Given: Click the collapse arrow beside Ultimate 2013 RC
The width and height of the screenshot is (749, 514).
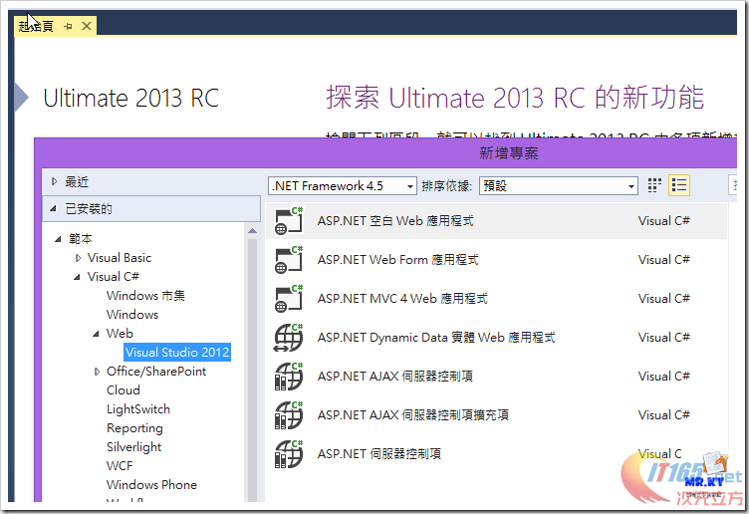Looking at the screenshot, I should pyautogui.click(x=21, y=98).
